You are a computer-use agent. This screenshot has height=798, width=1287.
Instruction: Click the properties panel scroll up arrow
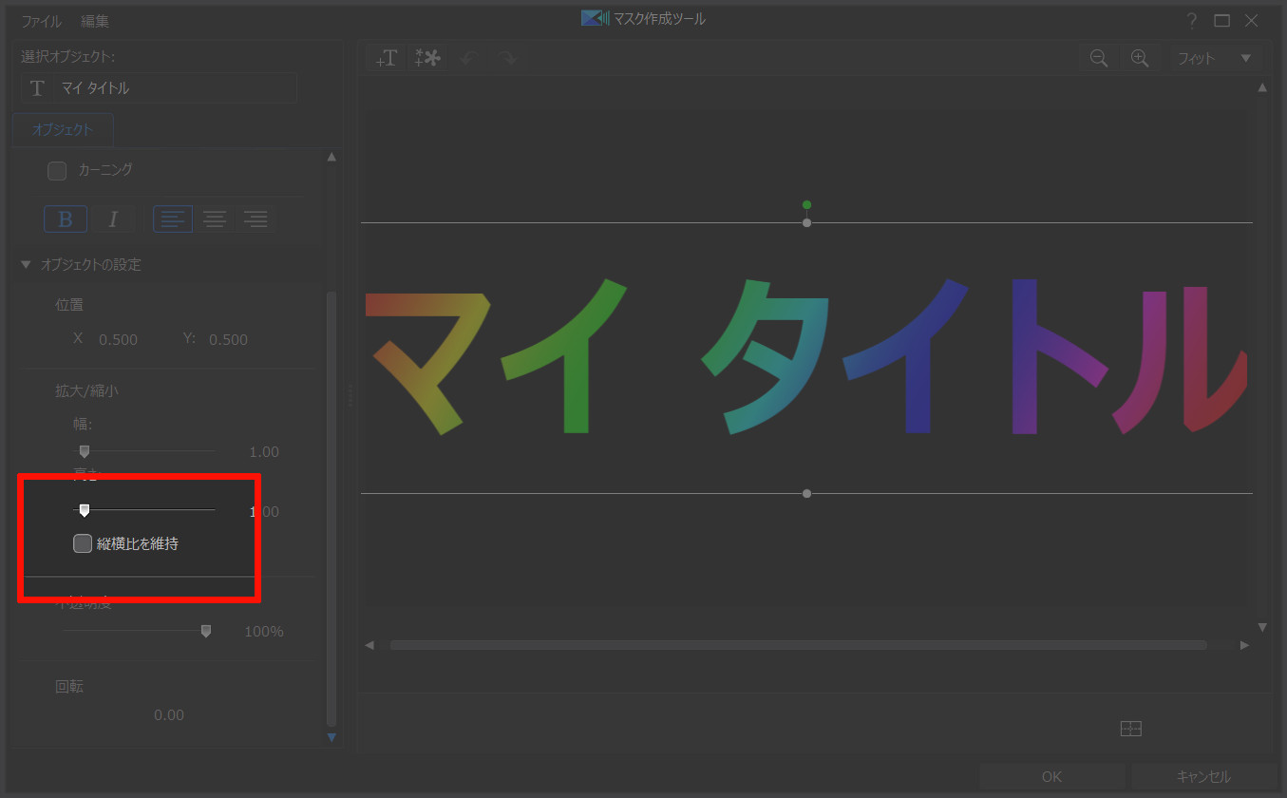click(x=331, y=157)
